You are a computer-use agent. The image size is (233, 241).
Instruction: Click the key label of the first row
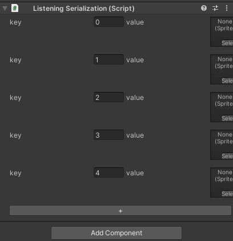[15, 22]
